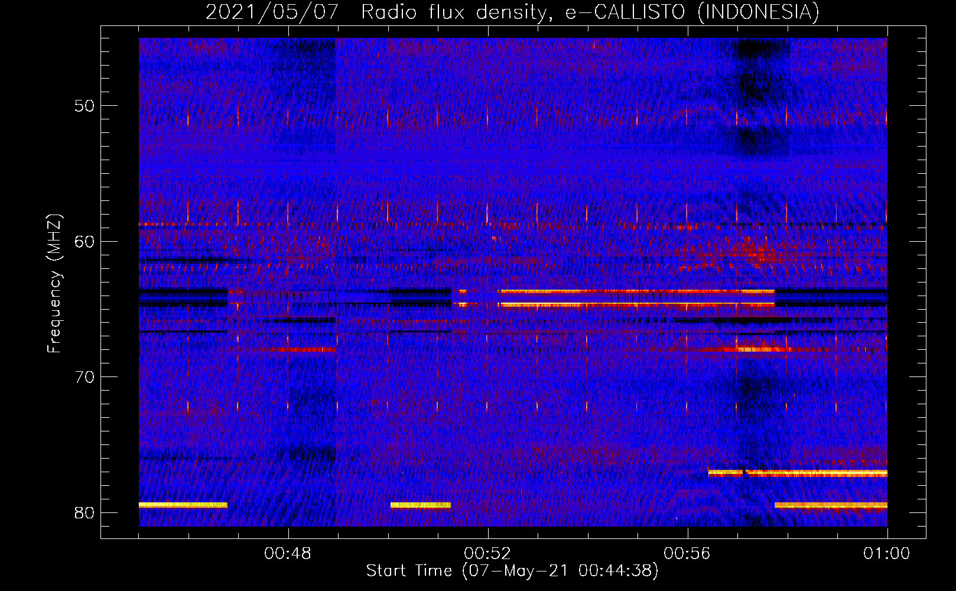
Task: Click the 01:00 time tick label
Action: 887,554
